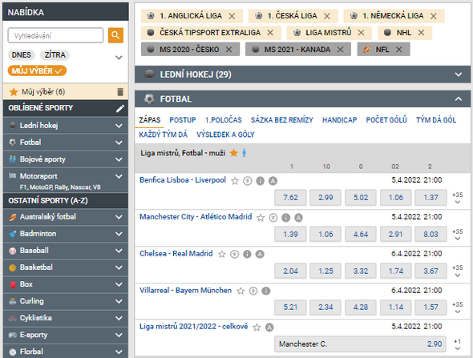Screen dimensions: 473x358
Task: Collapse the FOTBAL section
Action: pyautogui.click(x=302, y=99)
